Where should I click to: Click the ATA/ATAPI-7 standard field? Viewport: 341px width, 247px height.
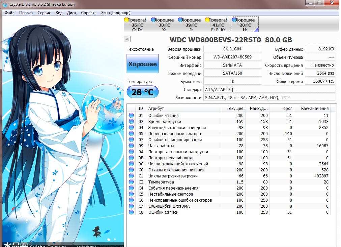(x=269, y=89)
